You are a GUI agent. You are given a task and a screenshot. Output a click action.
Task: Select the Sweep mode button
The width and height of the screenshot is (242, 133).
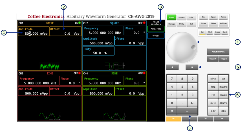[217, 32]
